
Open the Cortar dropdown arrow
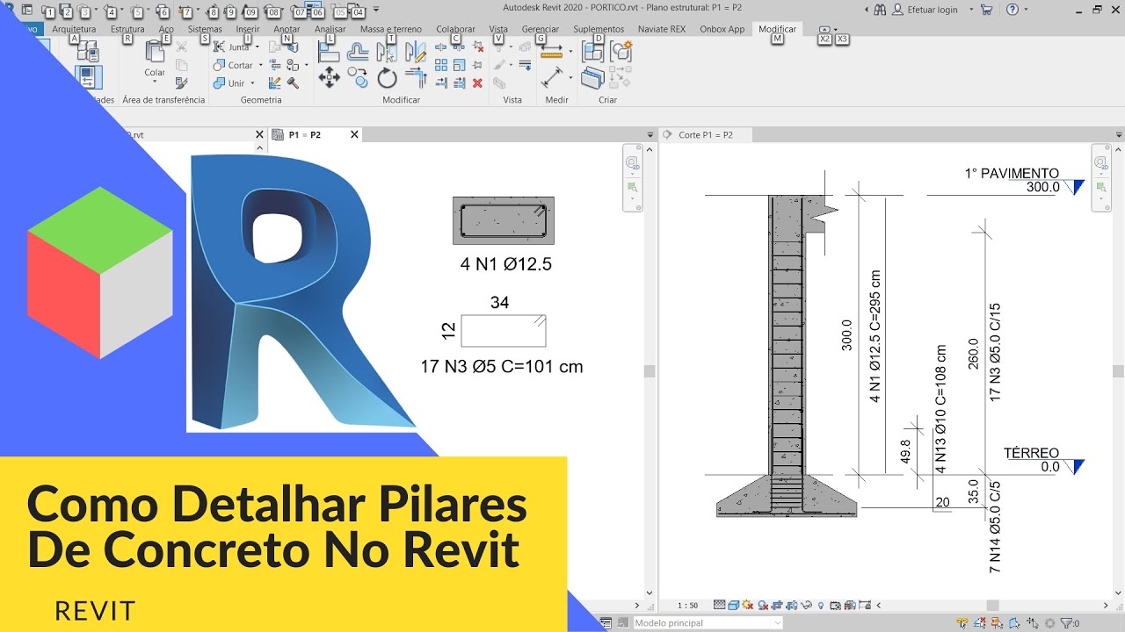pos(261,65)
